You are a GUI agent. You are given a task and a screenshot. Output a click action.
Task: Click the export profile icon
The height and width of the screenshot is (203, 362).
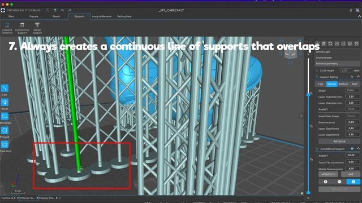coord(343,43)
